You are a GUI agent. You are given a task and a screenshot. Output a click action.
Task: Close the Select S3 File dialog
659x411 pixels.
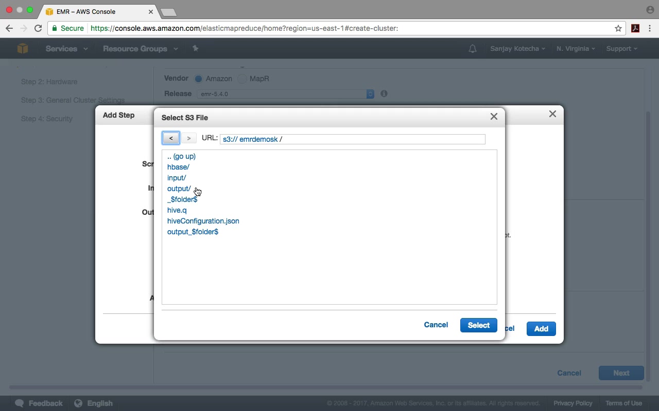(x=494, y=117)
